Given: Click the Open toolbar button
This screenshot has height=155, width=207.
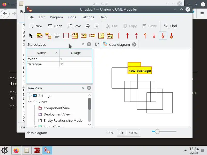Looking at the screenshot, I should point(55,26).
